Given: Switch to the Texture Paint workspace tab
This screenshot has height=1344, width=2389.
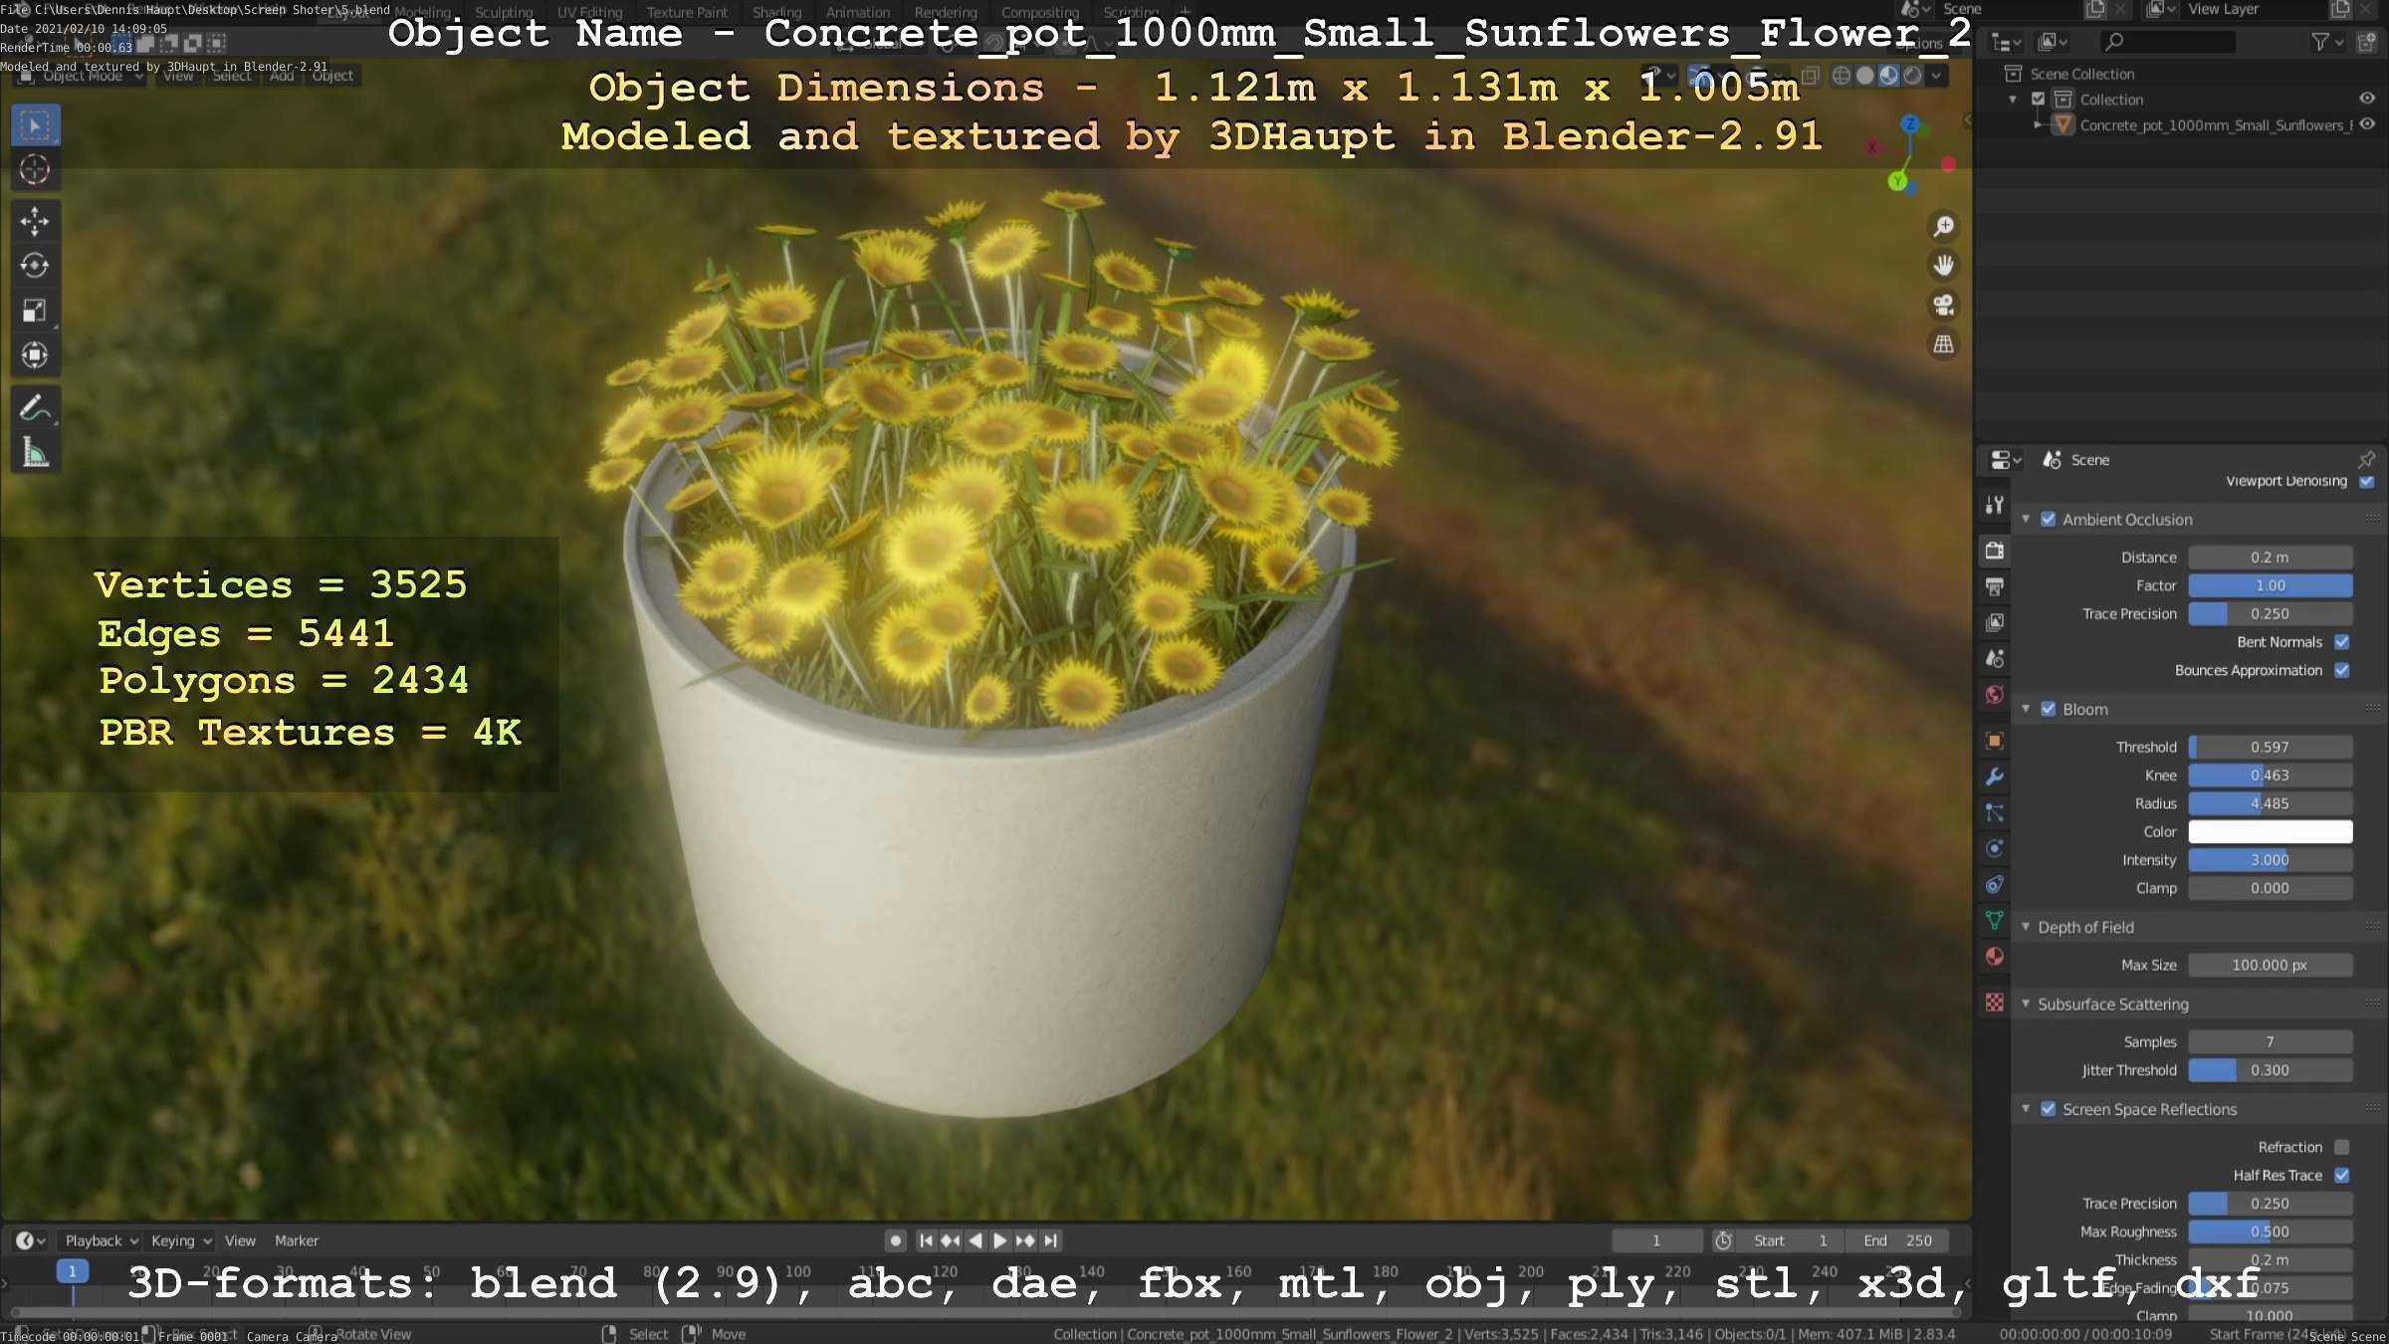Looking at the screenshot, I should click(687, 12).
